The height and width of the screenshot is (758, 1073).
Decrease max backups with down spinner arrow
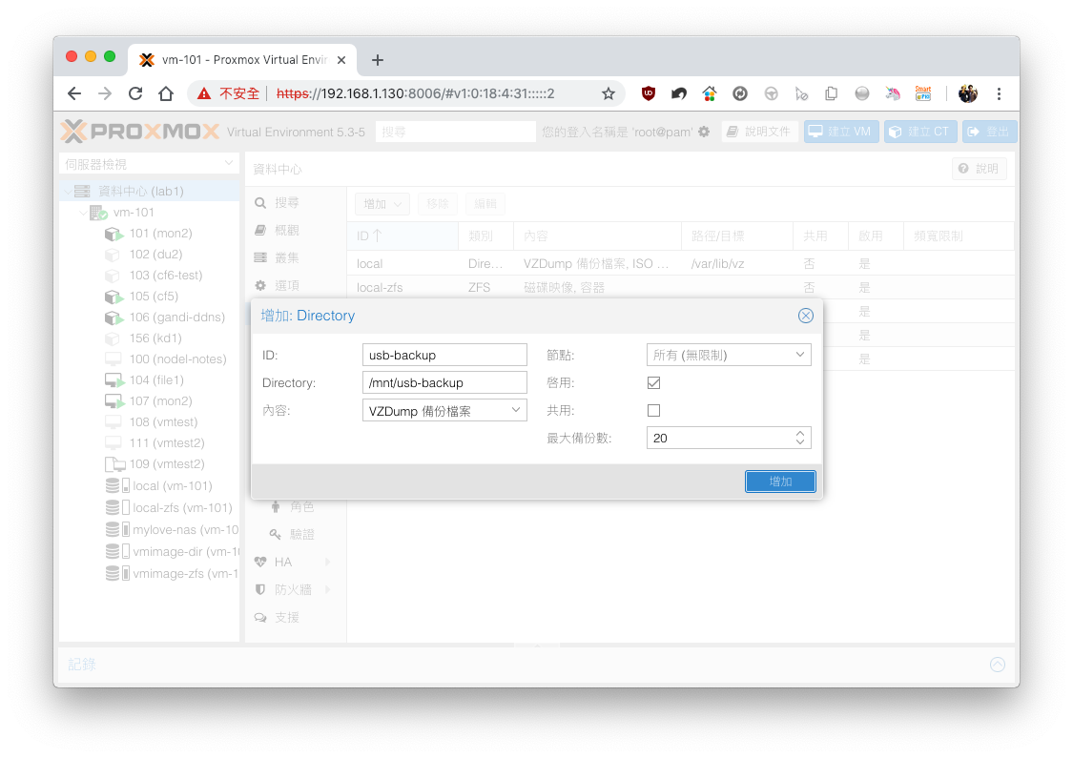point(800,442)
